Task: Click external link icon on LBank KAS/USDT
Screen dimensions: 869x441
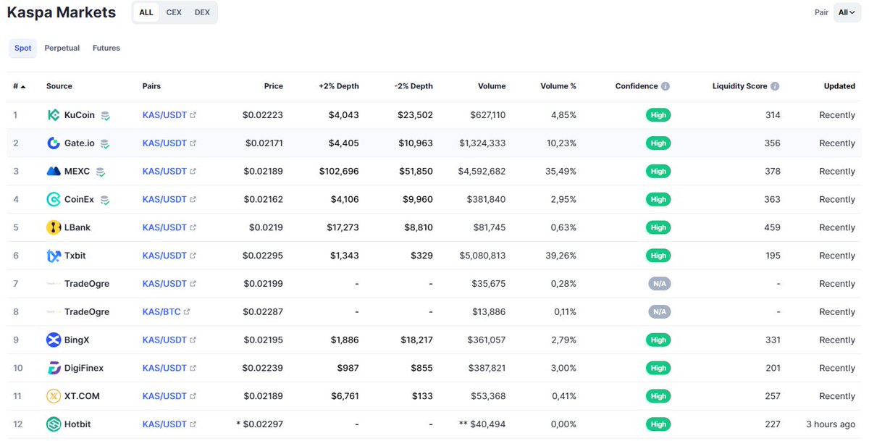Action: point(193,227)
